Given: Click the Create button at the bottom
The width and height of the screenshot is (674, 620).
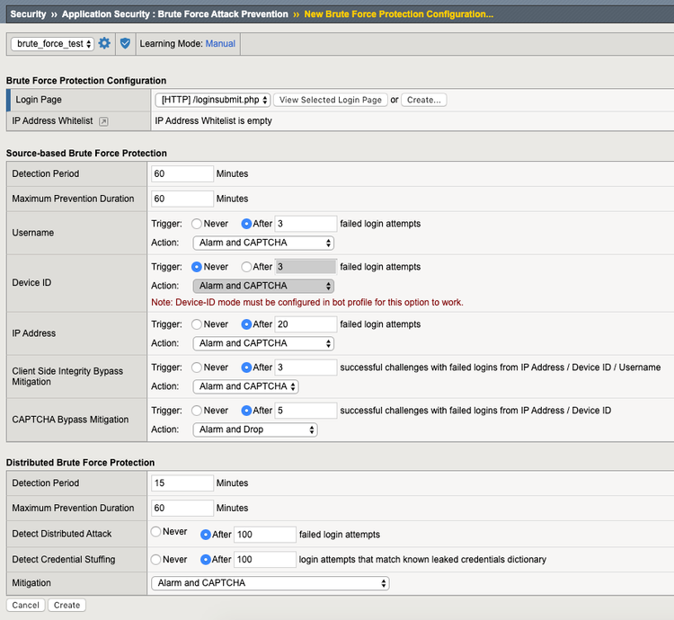Looking at the screenshot, I should pos(67,606).
